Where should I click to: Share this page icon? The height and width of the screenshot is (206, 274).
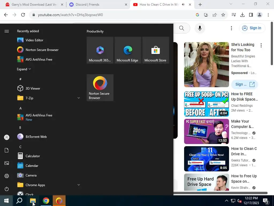coord(215,15)
